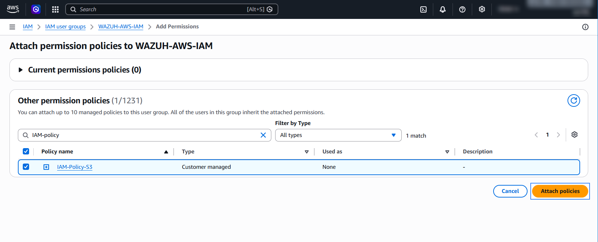The width and height of the screenshot is (598, 242).
Task: Go to previous page of policies
Action: (536, 135)
